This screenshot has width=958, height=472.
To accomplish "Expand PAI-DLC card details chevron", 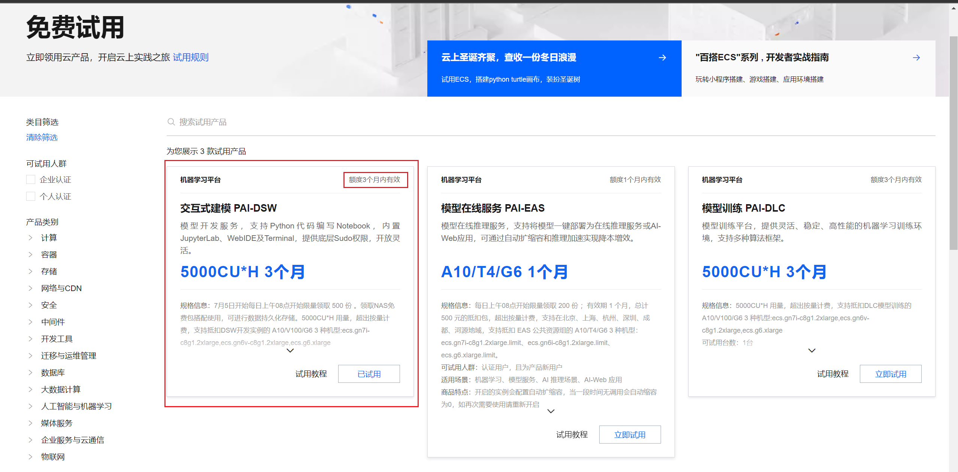I will (x=812, y=351).
